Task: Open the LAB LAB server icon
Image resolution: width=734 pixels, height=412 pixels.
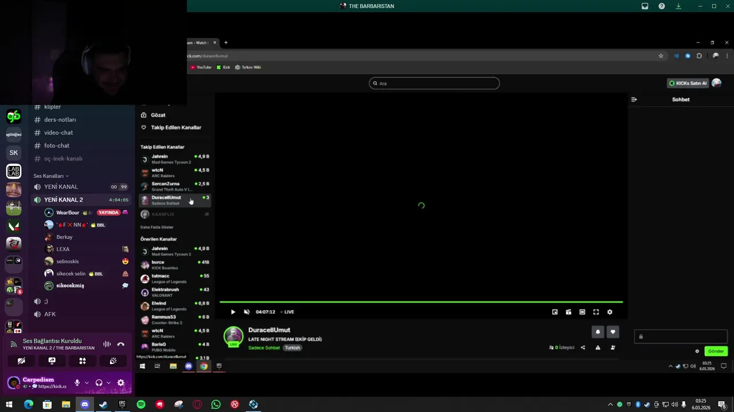Action: tap(14, 171)
